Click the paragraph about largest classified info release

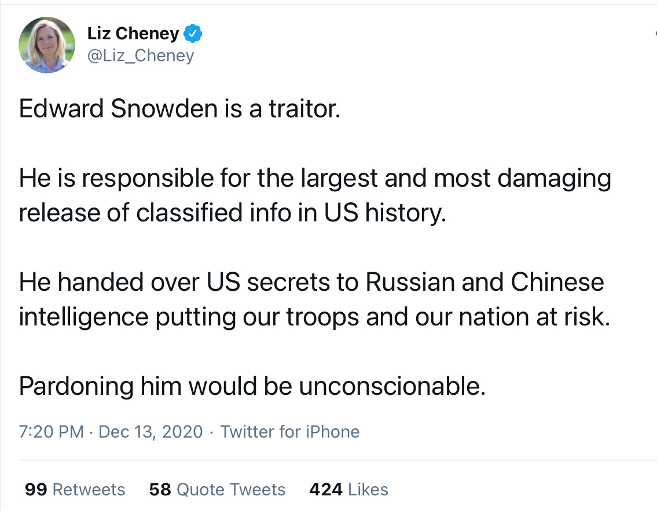click(315, 195)
